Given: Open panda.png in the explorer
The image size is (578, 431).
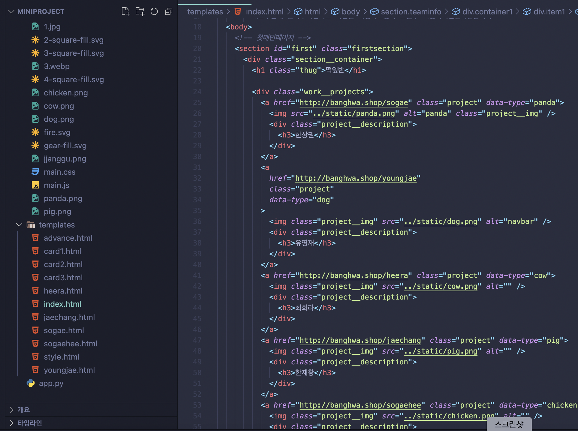Looking at the screenshot, I should coord(63,198).
